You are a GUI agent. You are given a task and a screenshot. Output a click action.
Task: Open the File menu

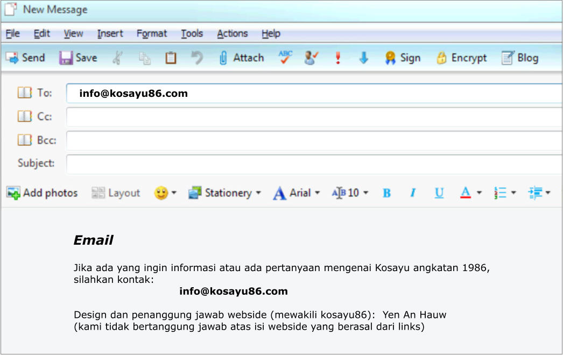point(12,34)
